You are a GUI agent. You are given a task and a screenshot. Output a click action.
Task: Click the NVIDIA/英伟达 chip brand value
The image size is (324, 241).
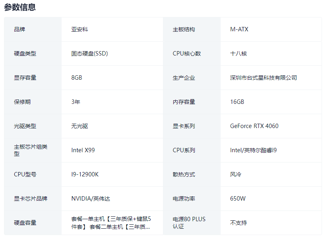click(91, 199)
